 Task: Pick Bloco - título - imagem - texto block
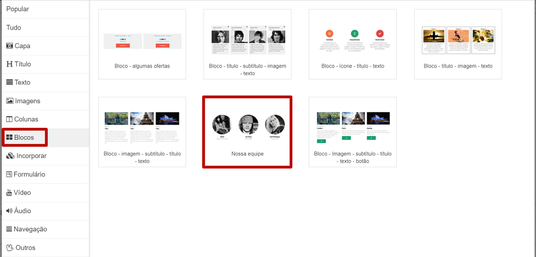coord(458,44)
